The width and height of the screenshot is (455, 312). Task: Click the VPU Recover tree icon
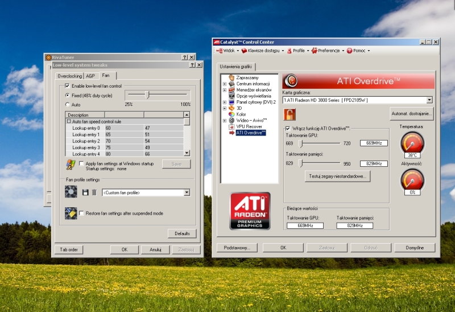pyautogui.click(x=231, y=126)
